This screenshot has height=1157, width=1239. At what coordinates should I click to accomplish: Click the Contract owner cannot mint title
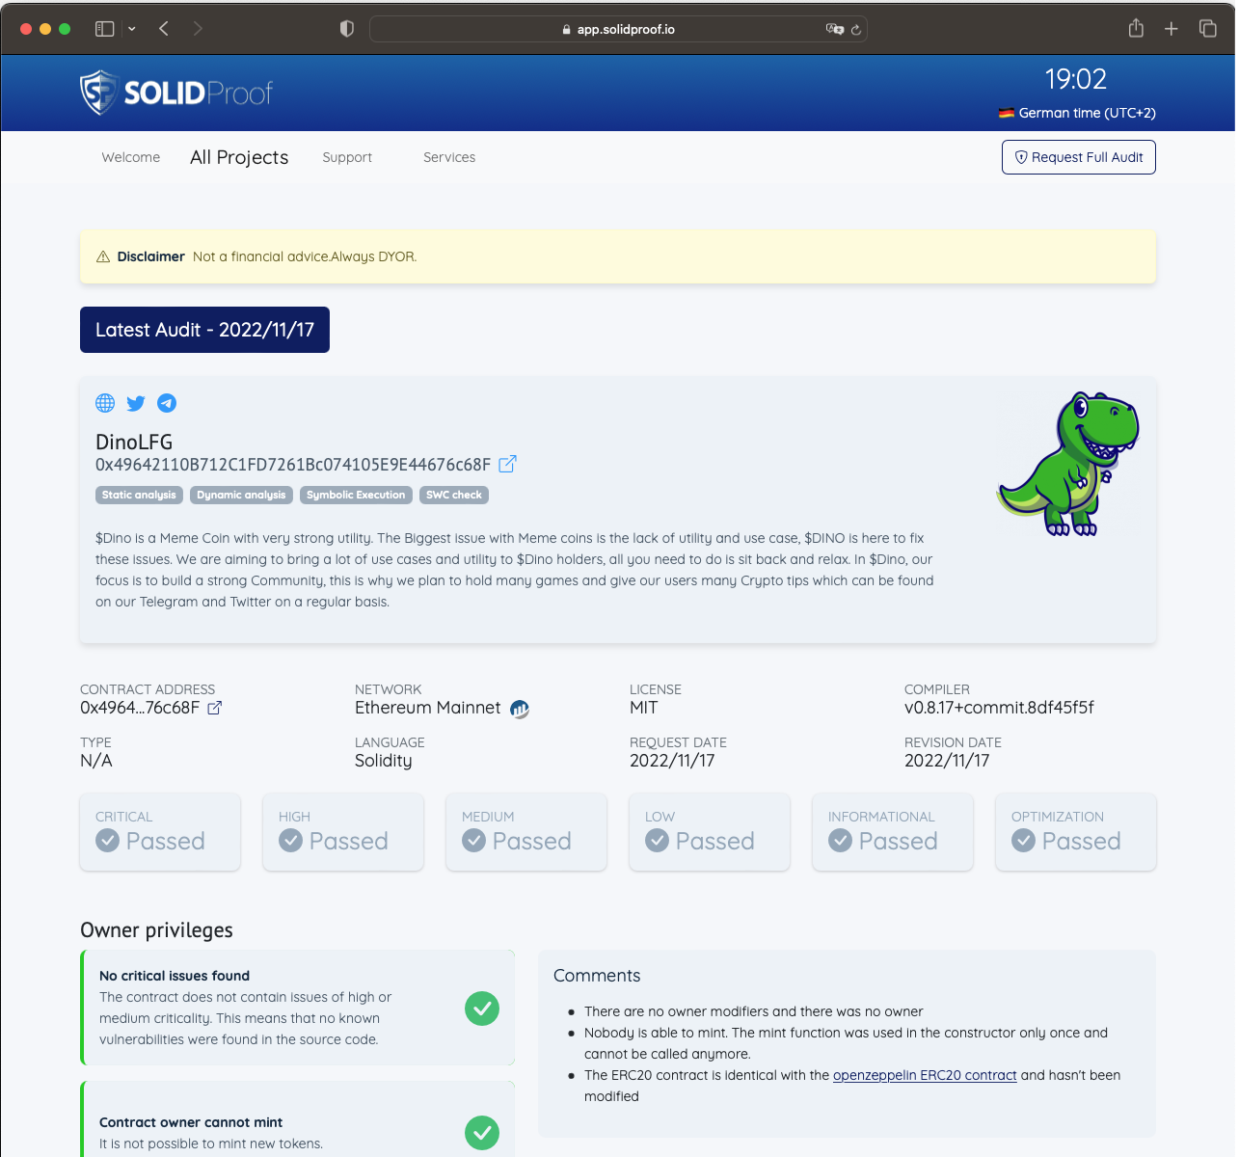coord(191,1122)
